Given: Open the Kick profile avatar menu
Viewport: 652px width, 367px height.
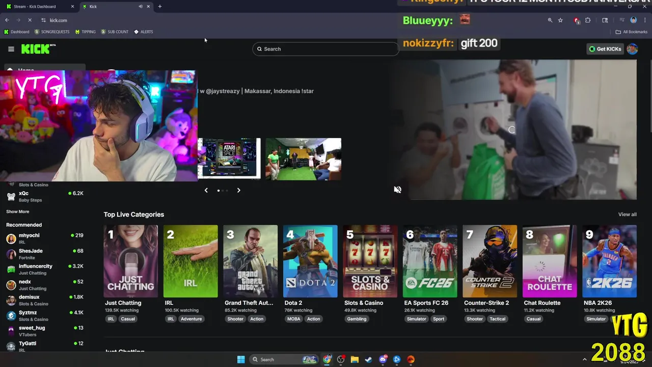Looking at the screenshot, I should (x=632, y=49).
